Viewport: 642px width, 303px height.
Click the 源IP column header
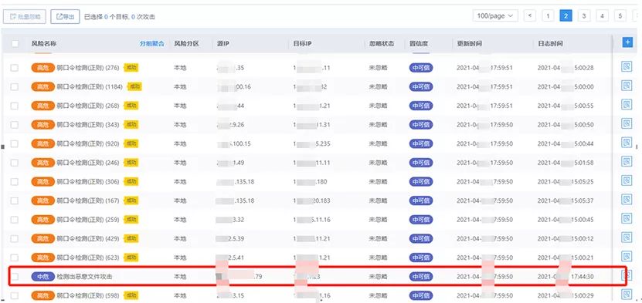(x=223, y=44)
